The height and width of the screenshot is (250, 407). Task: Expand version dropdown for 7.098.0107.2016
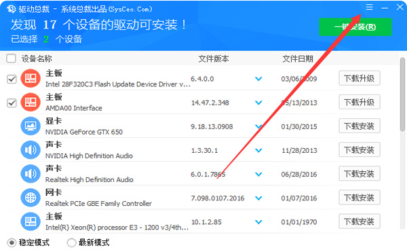tap(258, 198)
